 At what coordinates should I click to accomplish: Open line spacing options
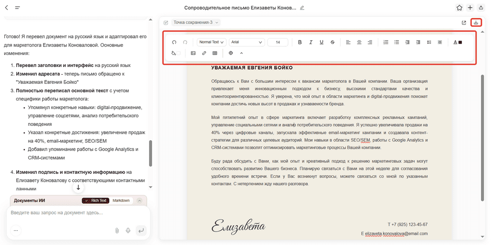coord(429,42)
